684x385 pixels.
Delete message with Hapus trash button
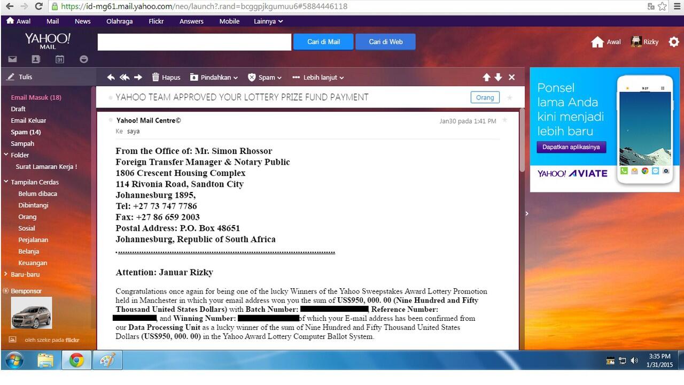point(166,77)
